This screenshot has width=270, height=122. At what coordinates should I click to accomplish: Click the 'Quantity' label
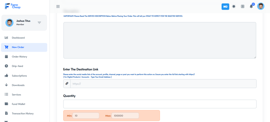[x=69, y=96]
